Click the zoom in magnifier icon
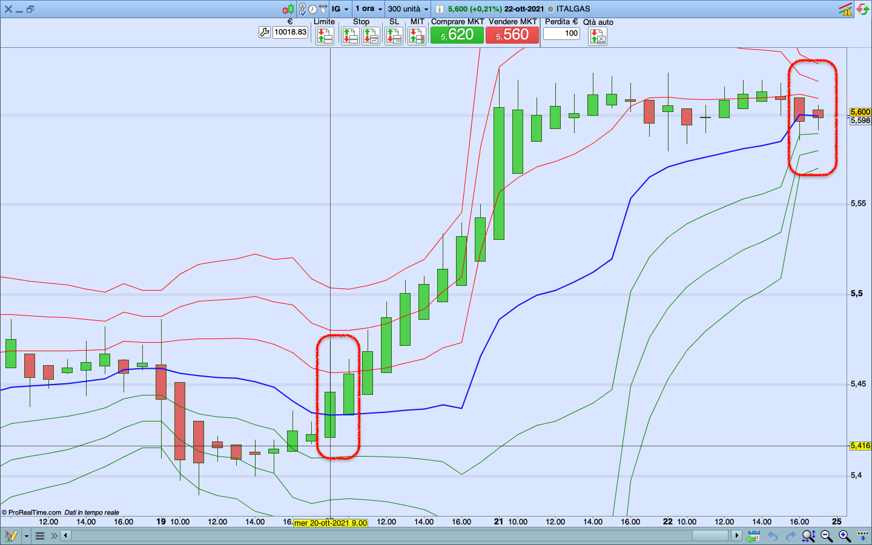Image resolution: width=872 pixels, height=545 pixels. [845, 536]
